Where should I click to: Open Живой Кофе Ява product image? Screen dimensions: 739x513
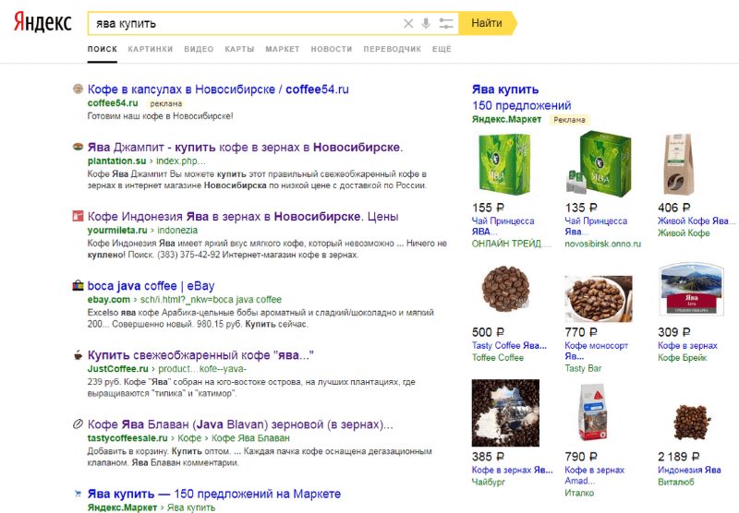(678, 164)
